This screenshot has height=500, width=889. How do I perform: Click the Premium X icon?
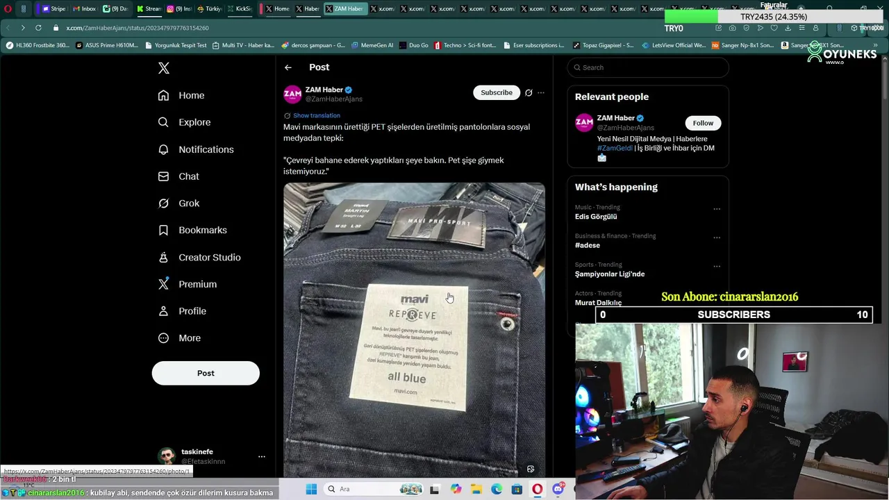[163, 284]
